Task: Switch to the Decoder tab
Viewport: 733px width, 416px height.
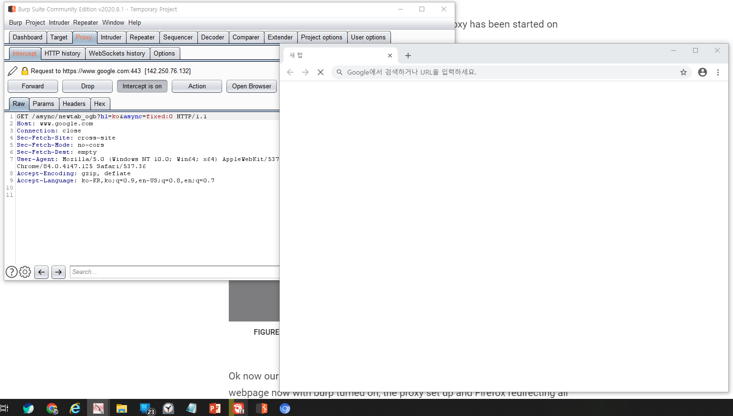Action: (213, 37)
